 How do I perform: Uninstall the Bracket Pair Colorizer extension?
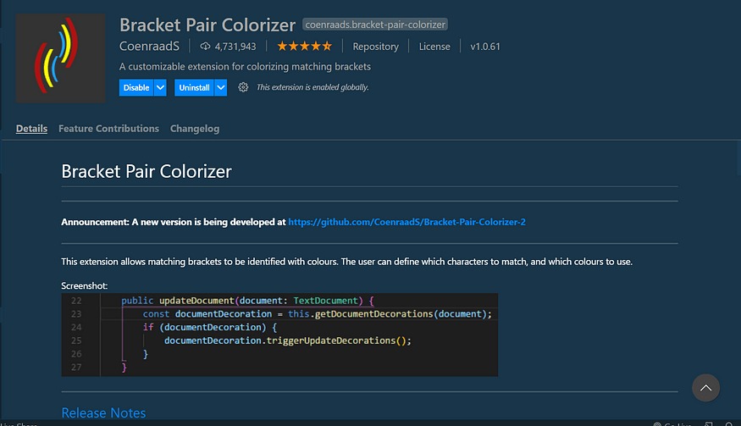coord(194,87)
